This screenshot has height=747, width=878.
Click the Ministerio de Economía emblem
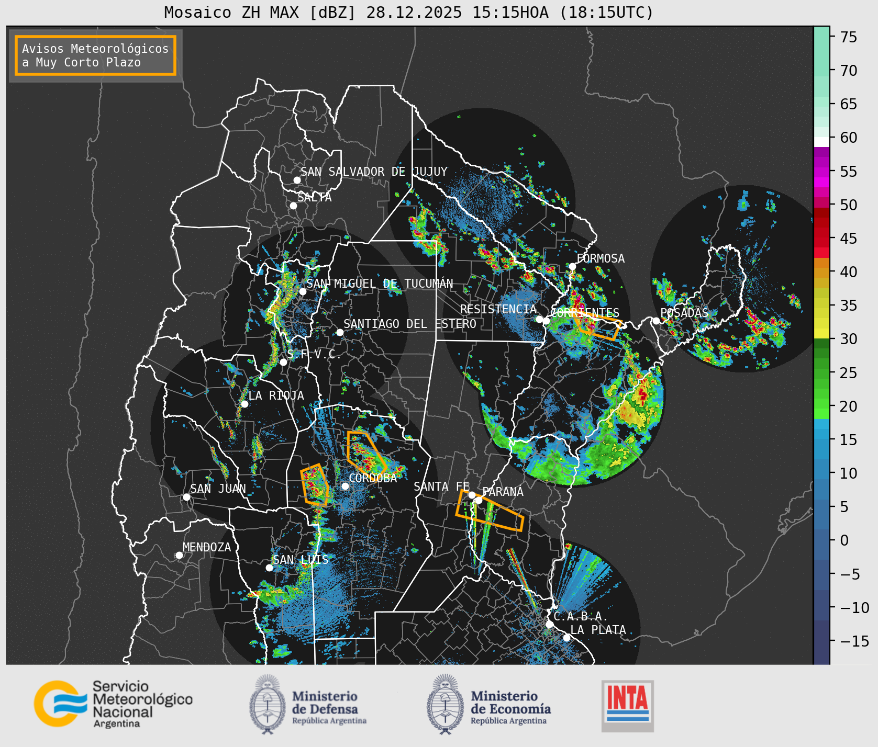[x=446, y=704]
